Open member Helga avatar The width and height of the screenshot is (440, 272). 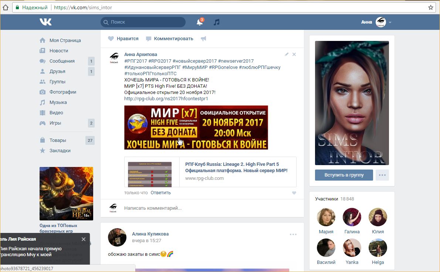click(x=378, y=248)
